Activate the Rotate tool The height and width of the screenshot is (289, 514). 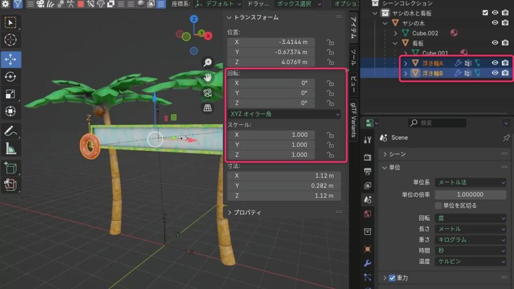(x=11, y=77)
